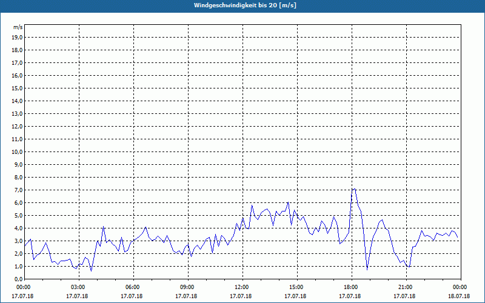
Task: Click the 18.07.18 date label
Action: pyautogui.click(x=459, y=296)
